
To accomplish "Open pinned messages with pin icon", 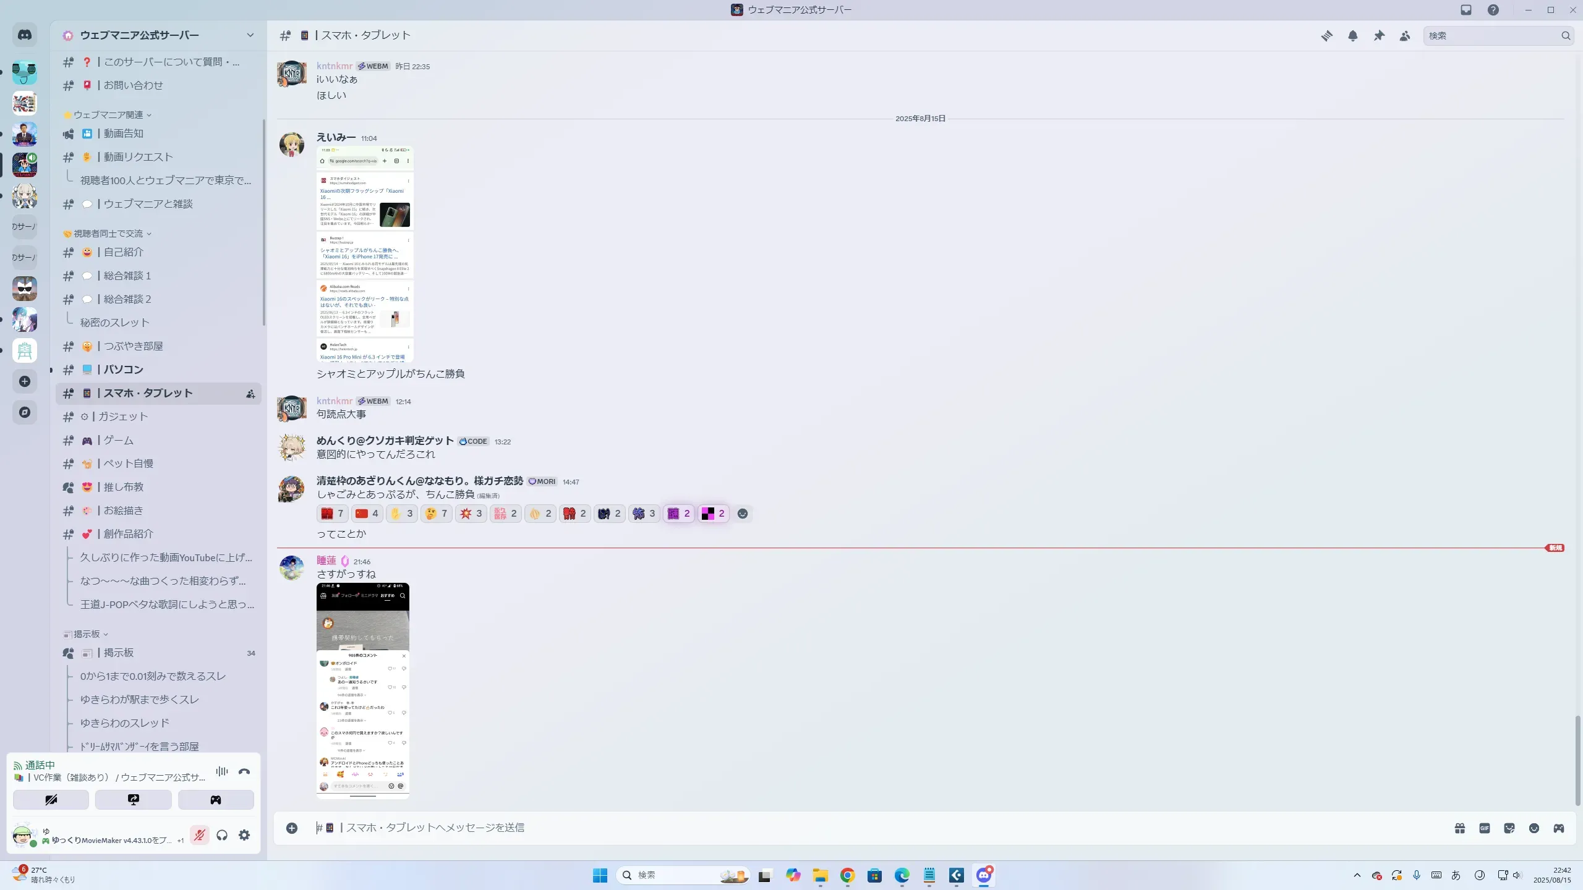I will coord(1379,36).
